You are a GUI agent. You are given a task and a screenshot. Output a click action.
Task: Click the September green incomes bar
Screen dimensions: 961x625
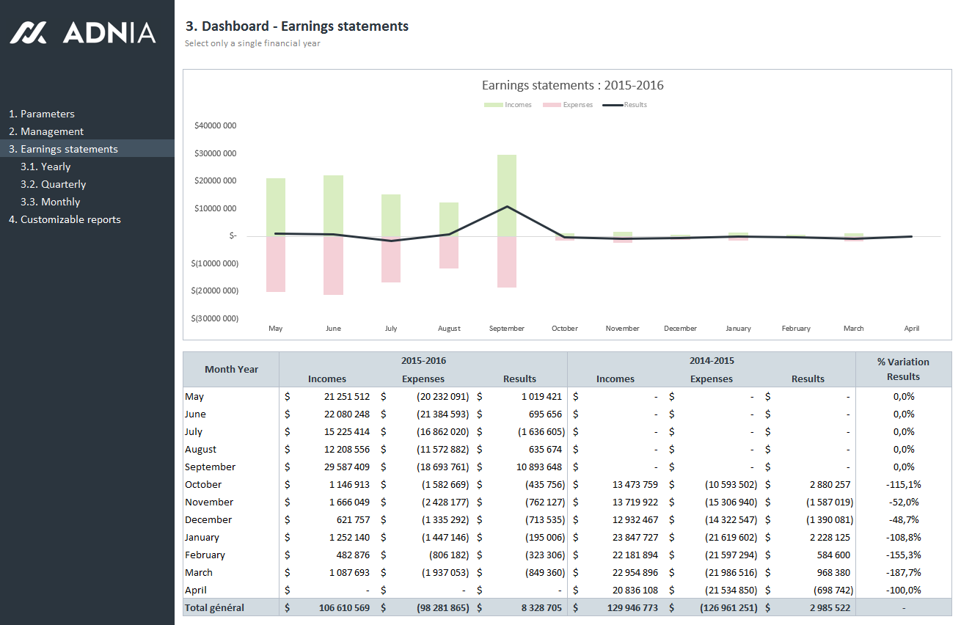[506, 194]
